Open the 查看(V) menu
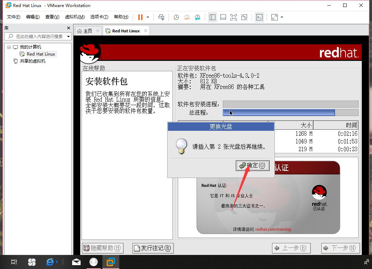 coord(52,17)
